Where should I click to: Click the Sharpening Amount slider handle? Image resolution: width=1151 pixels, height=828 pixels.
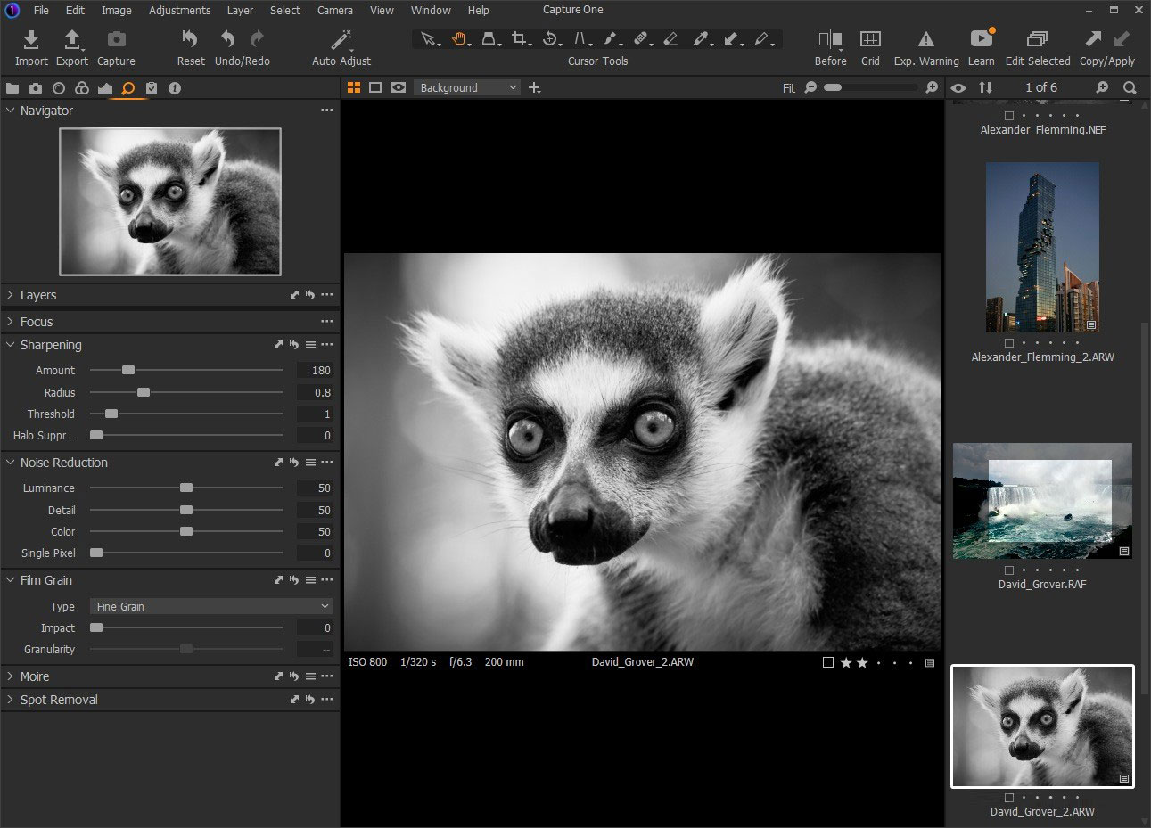(x=128, y=370)
